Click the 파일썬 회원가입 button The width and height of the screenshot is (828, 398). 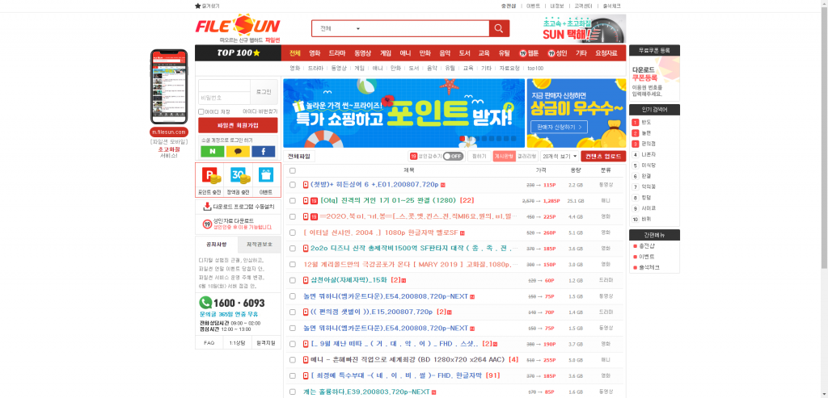tap(238, 125)
